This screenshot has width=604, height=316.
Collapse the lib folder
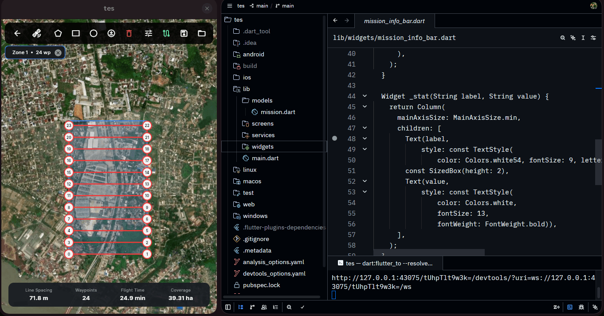[274, 89]
